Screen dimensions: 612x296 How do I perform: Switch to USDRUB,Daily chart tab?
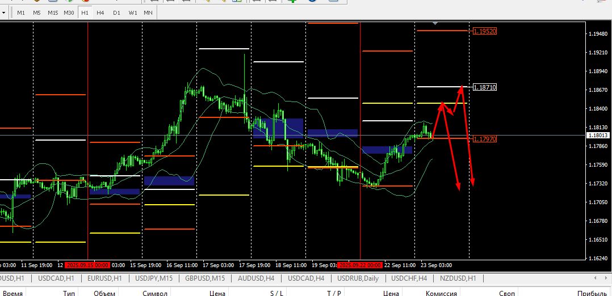[x=358, y=278]
